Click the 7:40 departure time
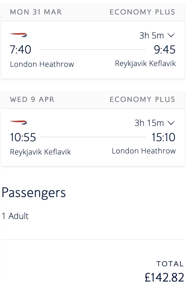The width and height of the screenshot is (186, 285). 21,50
